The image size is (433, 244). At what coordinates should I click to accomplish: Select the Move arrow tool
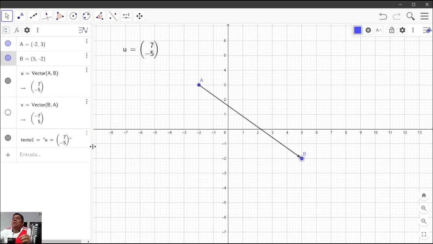pos(7,16)
